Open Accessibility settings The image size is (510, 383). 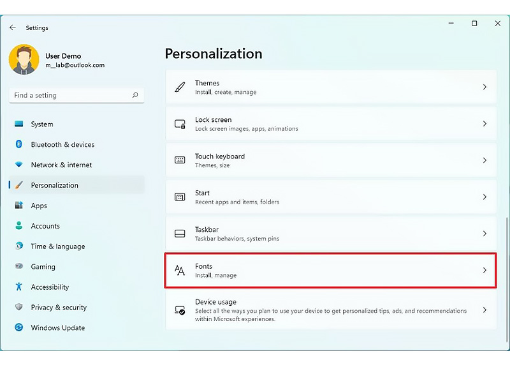(76, 287)
